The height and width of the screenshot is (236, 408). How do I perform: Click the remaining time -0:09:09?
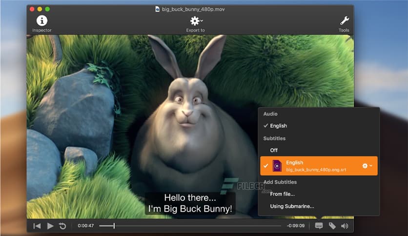pos(296,226)
